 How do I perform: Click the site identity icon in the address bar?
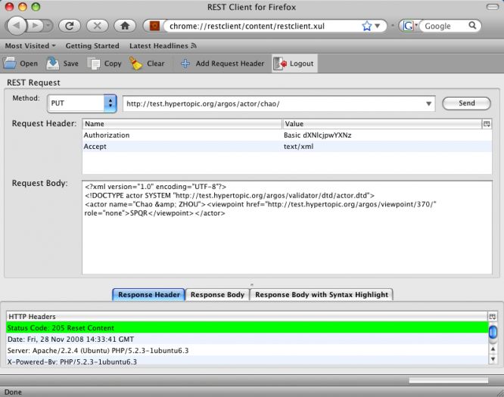pyautogui.click(x=154, y=26)
